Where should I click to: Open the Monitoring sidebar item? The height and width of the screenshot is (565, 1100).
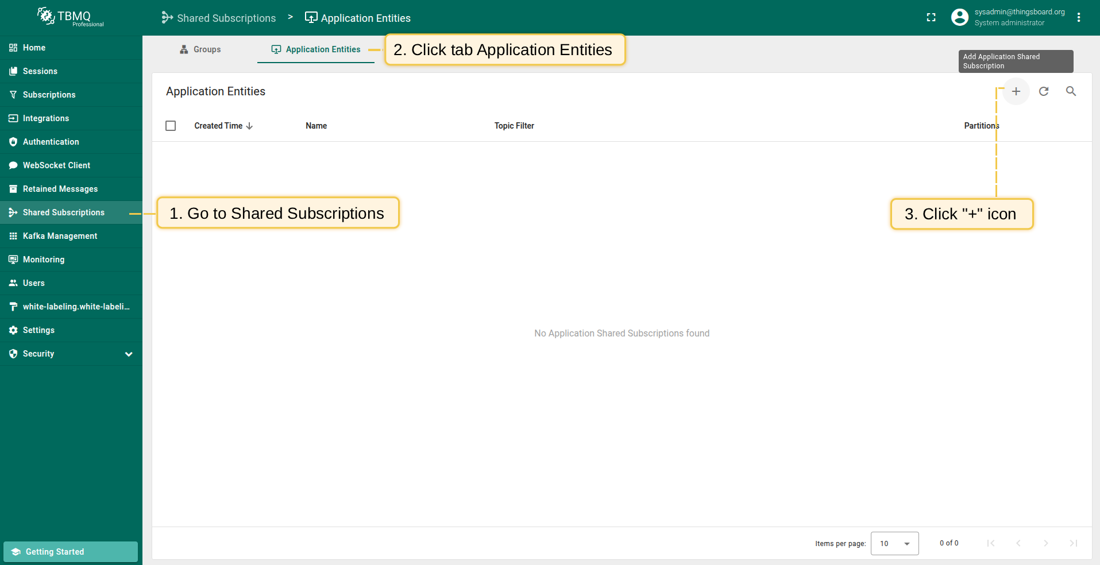click(44, 260)
